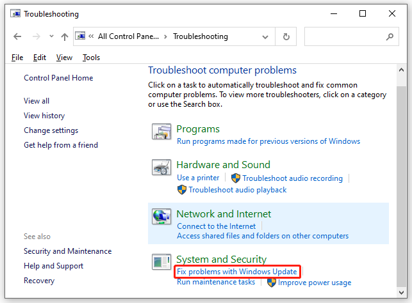Click the double chevron in address bar
Screen dimensions: 412x303
91,36
